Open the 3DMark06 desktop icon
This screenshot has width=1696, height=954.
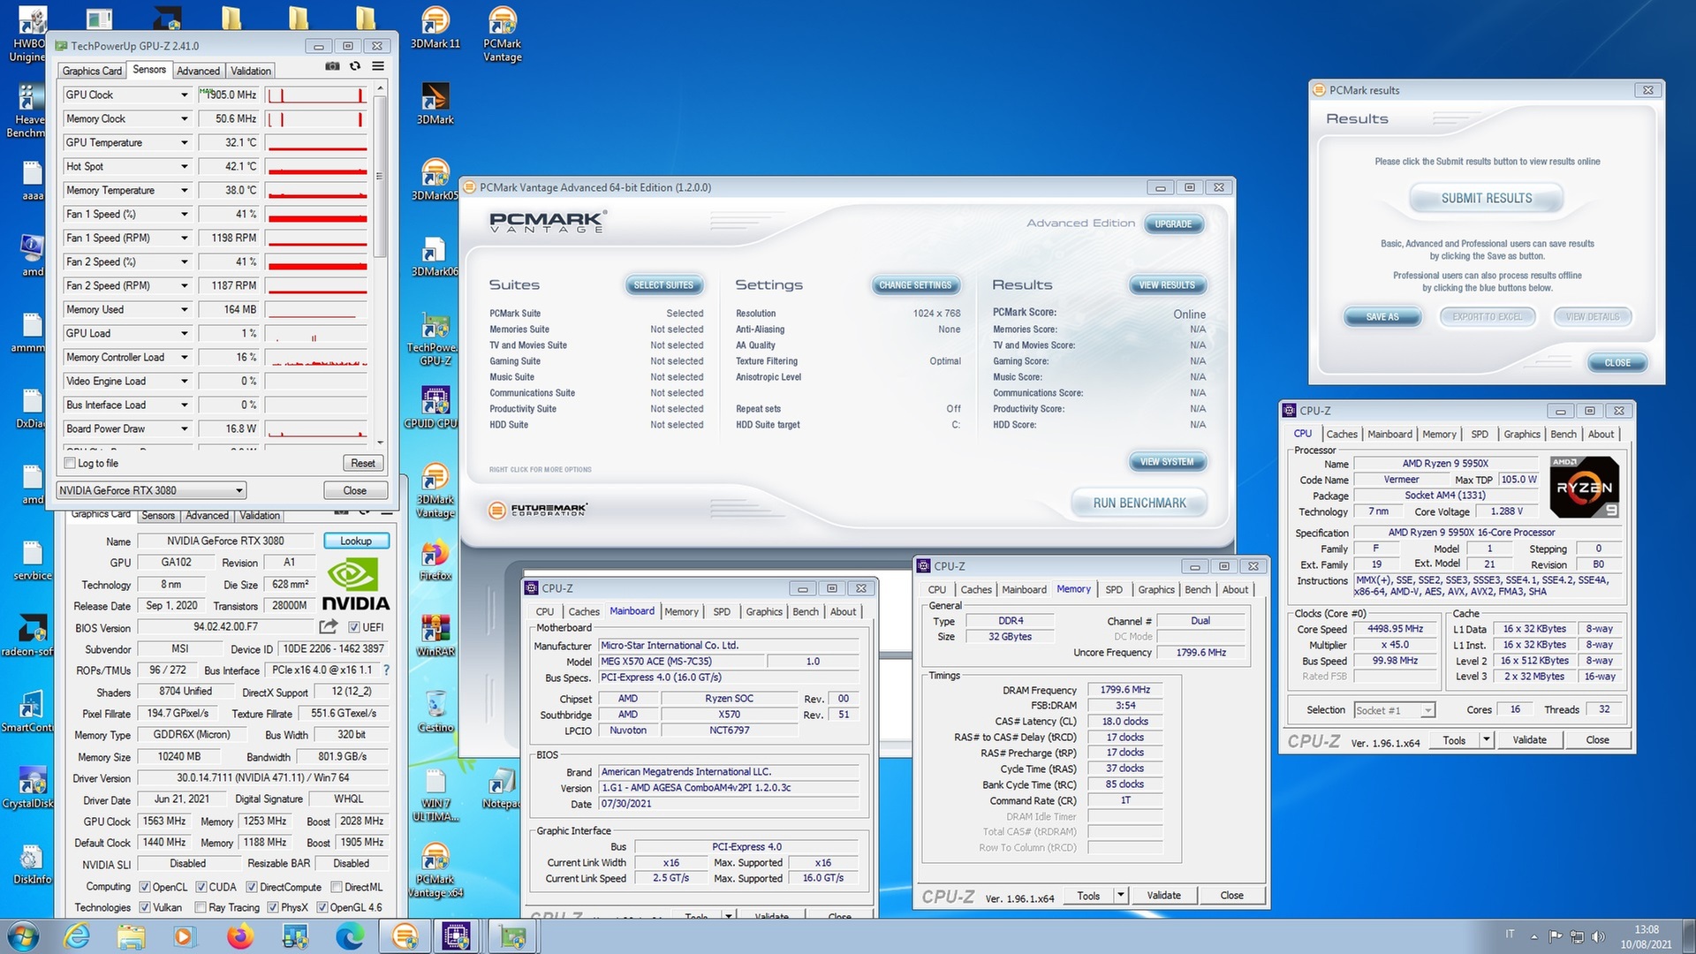point(435,256)
